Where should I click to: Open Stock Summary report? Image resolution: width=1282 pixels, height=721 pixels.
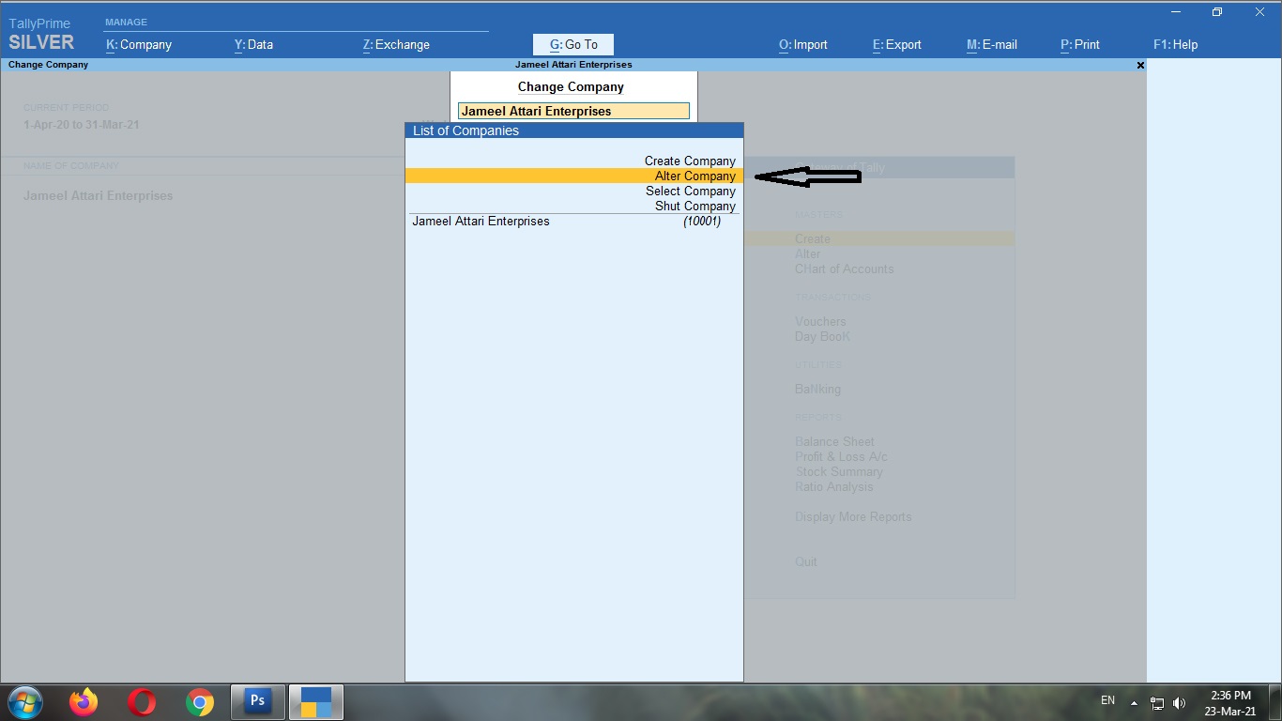[x=839, y=471]
